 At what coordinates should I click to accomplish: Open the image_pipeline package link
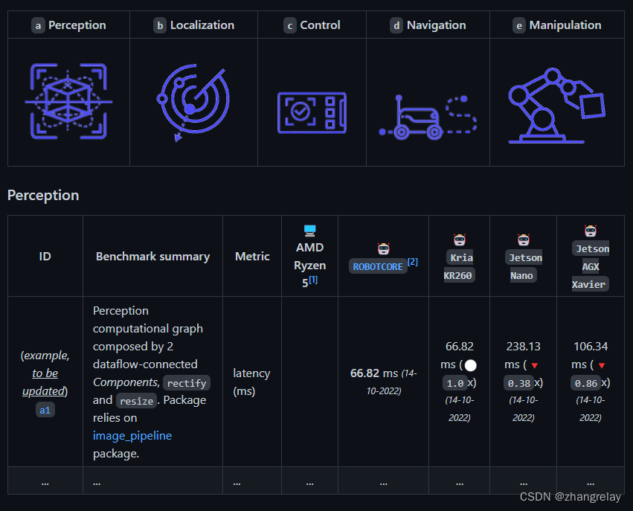point(132,436)
